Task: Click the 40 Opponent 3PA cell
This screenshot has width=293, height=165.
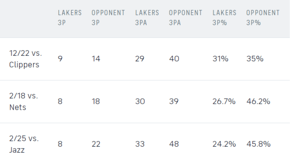Action: (174, 59)
